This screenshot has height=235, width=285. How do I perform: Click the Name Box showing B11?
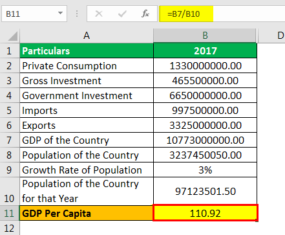coord(34,14)
